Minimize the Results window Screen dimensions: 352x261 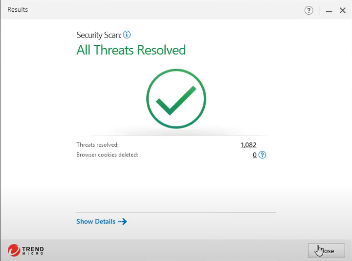click(329, 10)
